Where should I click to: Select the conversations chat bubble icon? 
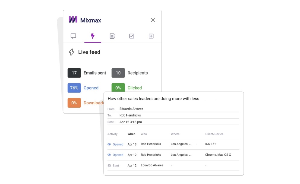pyautogui.click(x=73, y=36)
